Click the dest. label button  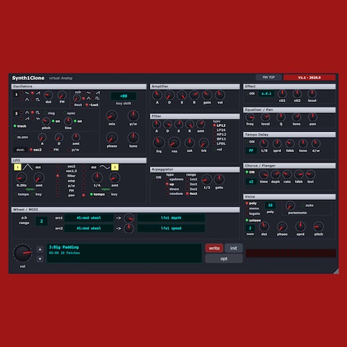[20, 150]
